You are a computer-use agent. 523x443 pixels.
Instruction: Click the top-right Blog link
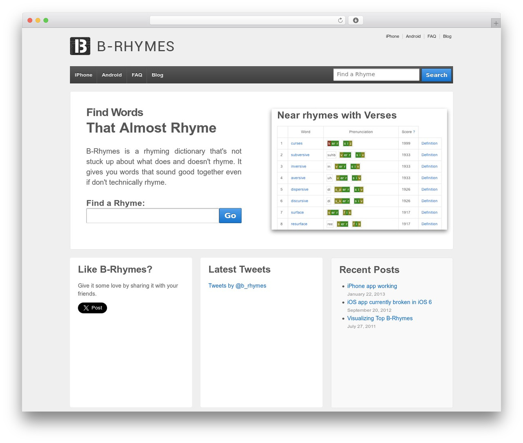447,36
